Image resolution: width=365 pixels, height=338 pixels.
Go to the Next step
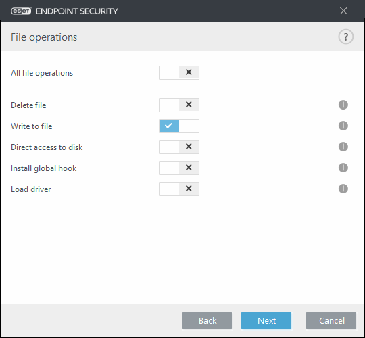click(x=266, y=320)
